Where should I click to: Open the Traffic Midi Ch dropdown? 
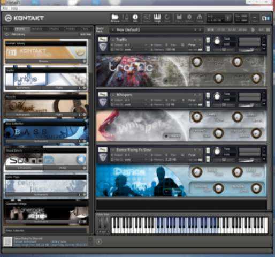coord(146,49)
